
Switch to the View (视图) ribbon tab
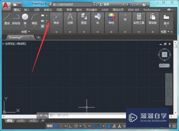pyautogui.click(x=59, y=10)
